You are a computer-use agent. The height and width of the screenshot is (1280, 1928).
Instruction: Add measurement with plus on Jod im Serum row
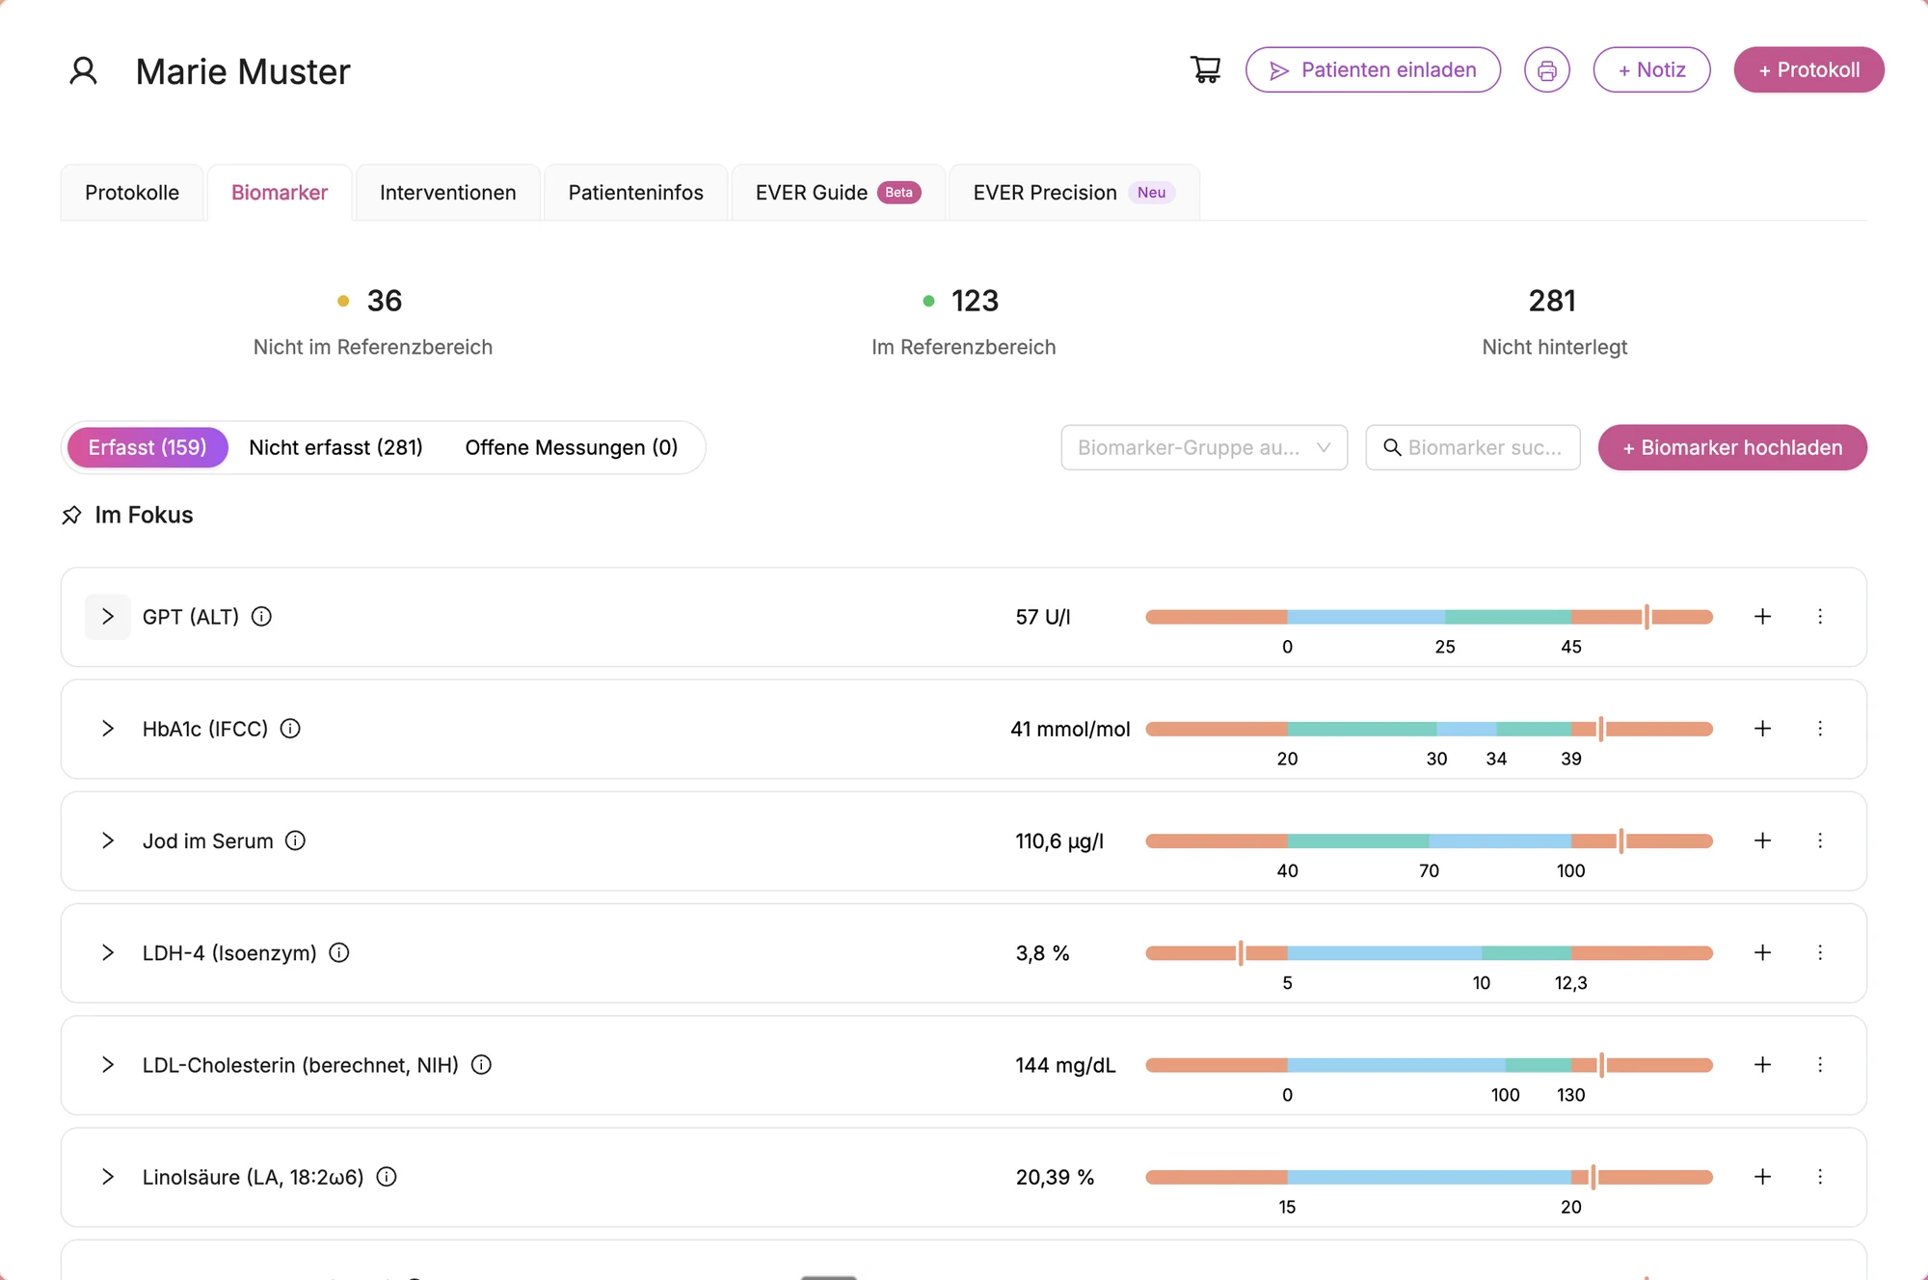coord(1762,840)
